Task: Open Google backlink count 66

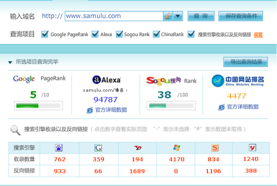Action: click(98, 171)
